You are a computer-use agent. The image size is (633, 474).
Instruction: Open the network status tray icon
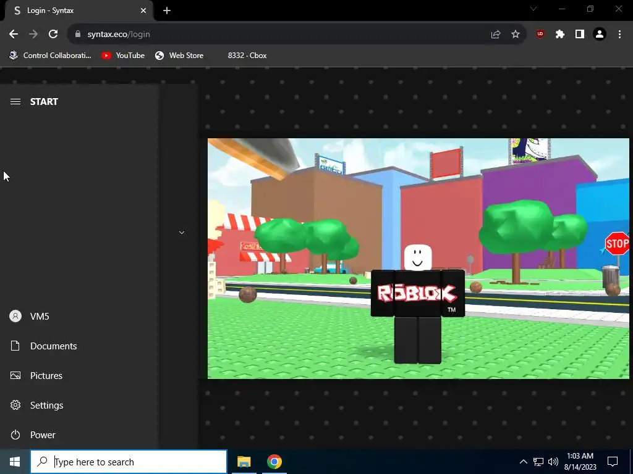[538, 462]
